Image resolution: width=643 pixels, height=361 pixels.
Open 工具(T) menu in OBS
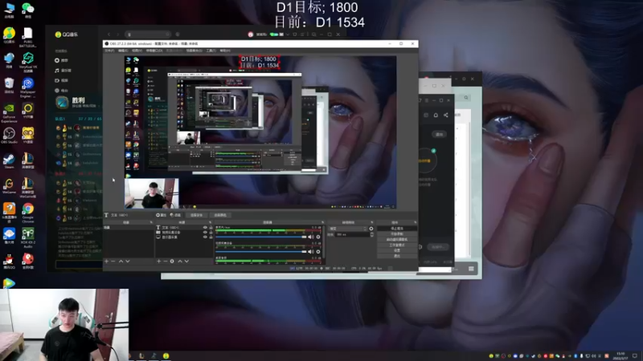[x=211, y=51]
